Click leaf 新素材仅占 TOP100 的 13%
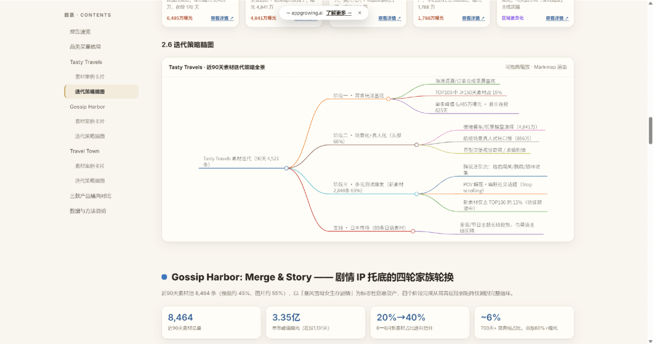 pyautogui.click(x=502, y=206)
